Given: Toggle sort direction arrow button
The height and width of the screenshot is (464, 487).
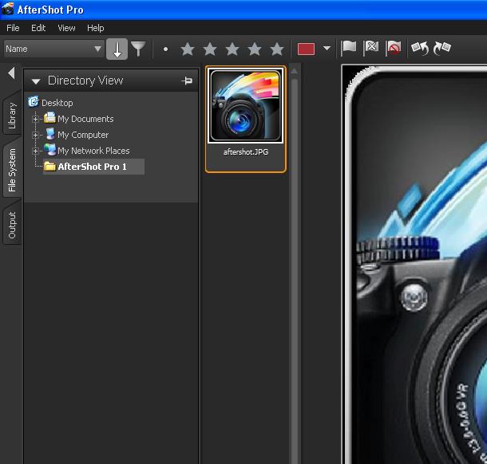Looking at the screenshot, I should [x=117, y=49].
